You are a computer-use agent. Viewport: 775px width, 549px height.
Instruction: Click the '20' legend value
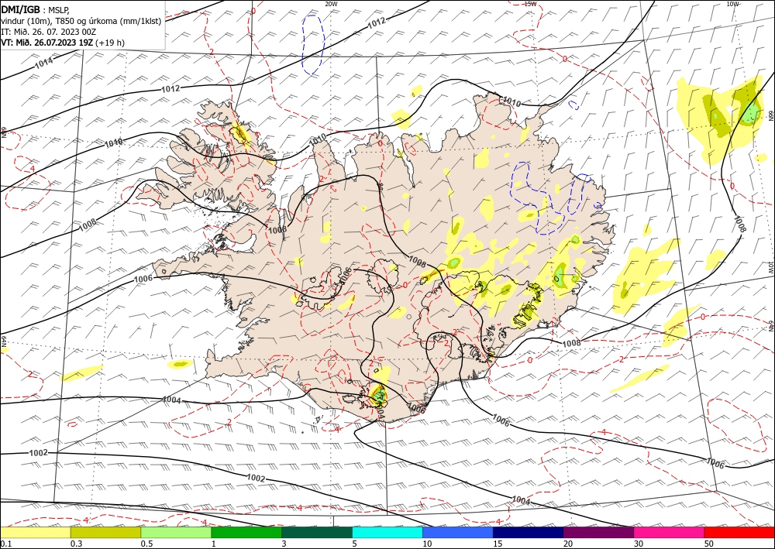(568, 544)
